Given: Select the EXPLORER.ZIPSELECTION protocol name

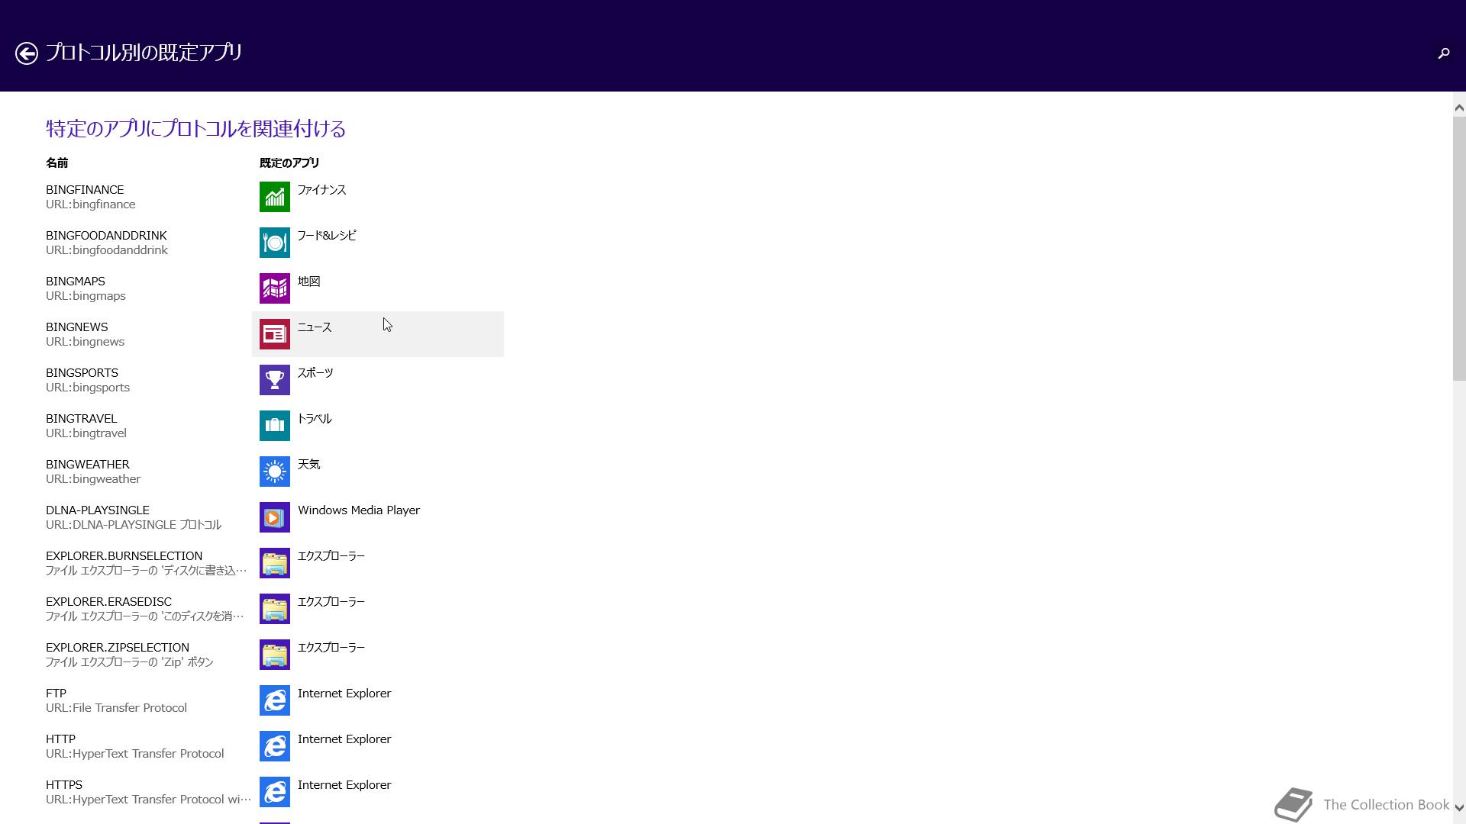Looking at the screenshot, I should 118,648.
